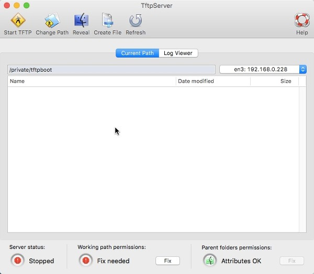This screenshot has height=274, width=314.
Task: Click the Attributes OK status text
Action: click(241, 261)
